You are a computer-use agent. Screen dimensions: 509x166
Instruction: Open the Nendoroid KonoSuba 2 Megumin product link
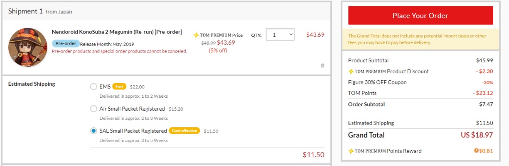pos(117,32)
